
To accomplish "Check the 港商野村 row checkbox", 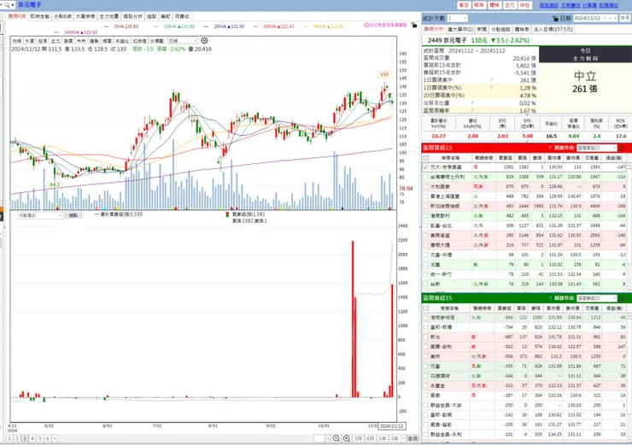I will 425,215.
